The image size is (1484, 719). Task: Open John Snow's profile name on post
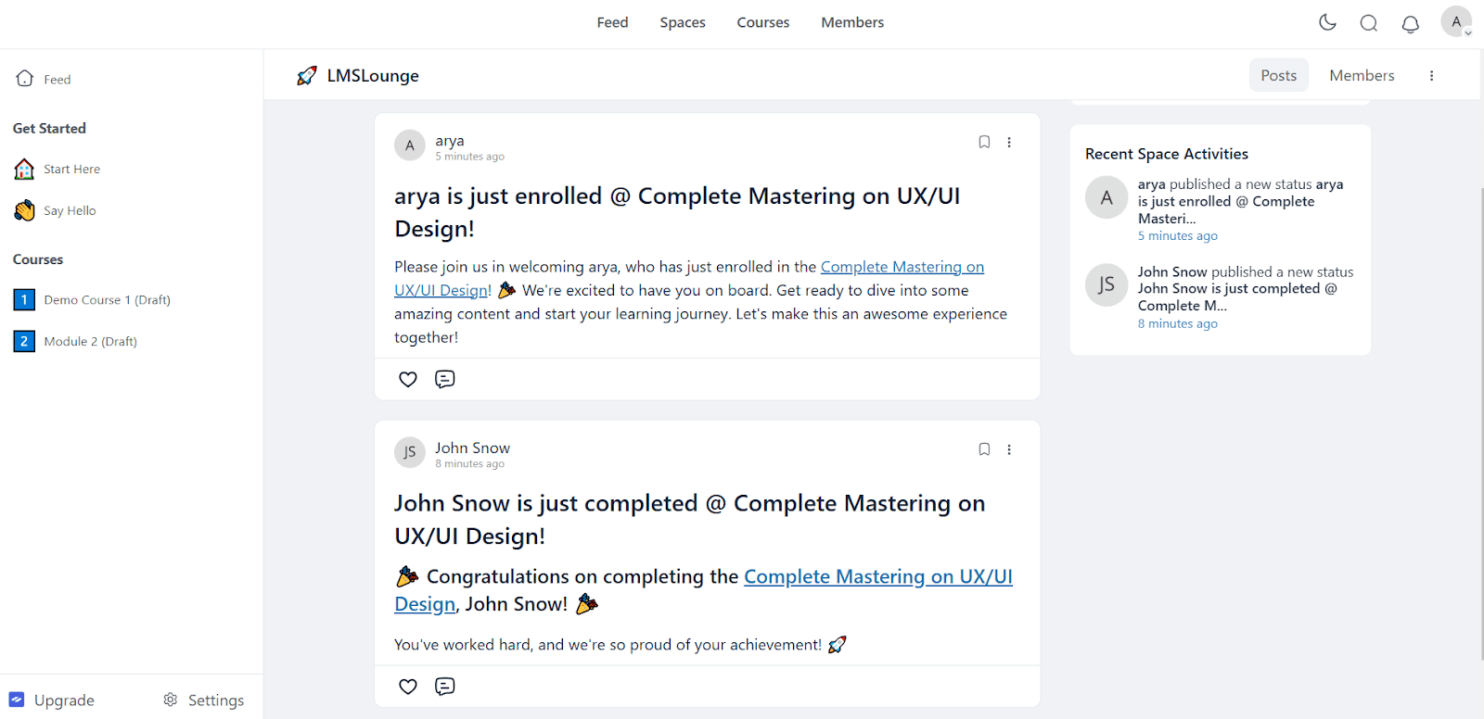point(473,448)
